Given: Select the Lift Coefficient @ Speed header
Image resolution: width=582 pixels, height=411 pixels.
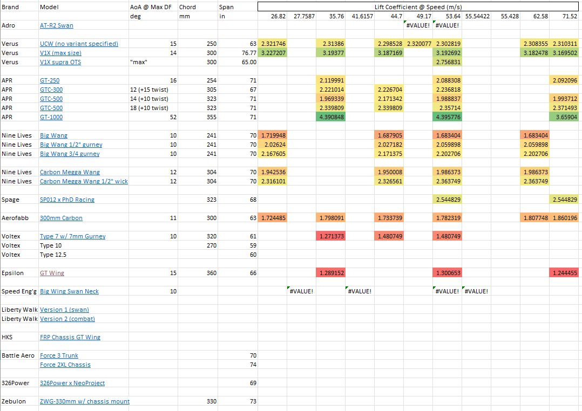Looking at the screenshot, I should [x=418, y=6].
